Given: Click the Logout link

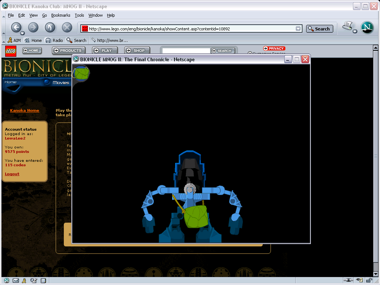Looking at the screenshot, I should [12, 174].
